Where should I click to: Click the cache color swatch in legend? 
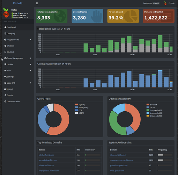tap(148, 107)
